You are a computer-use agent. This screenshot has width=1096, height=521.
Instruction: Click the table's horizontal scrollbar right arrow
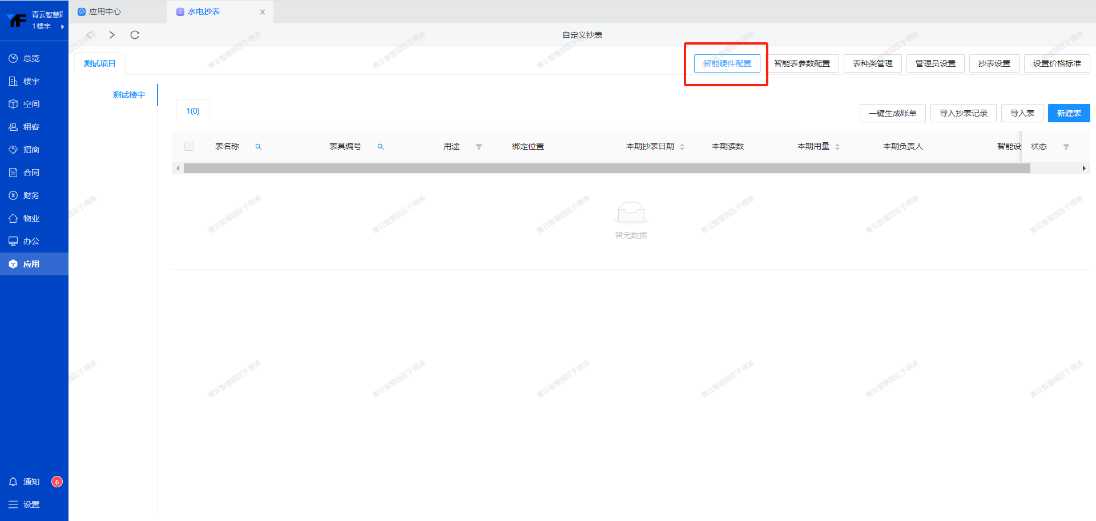(1083, 169)
